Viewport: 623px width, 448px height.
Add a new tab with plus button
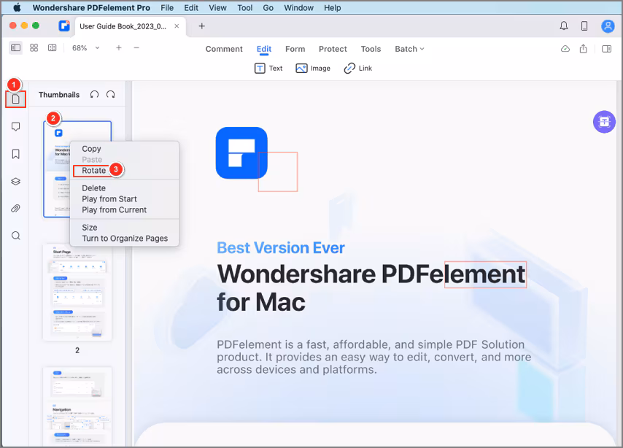[202, 26]
